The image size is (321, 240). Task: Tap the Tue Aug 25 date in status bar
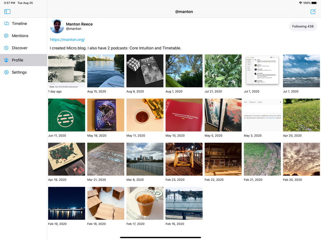[x=25, y=3]
